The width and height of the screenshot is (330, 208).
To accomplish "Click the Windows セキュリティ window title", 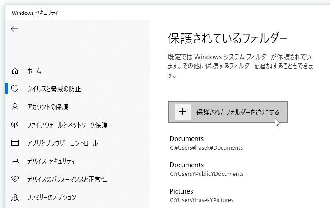I will (35, 13).
